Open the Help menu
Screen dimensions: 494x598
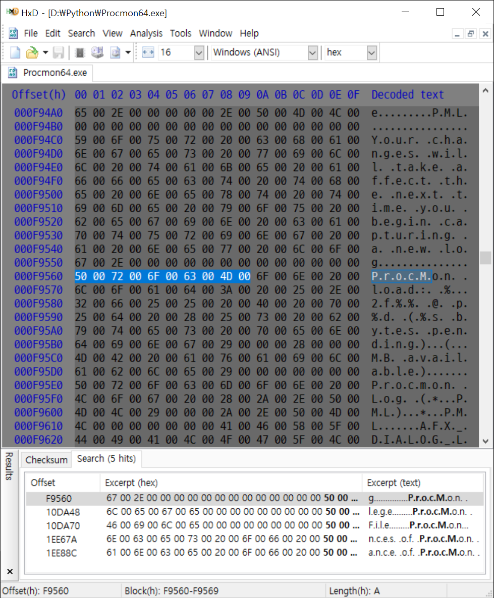tap(249, 33)
